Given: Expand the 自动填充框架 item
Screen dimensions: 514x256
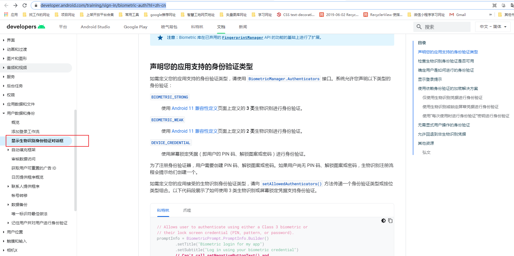Looking at the screenshot, I should coord(8,150).
